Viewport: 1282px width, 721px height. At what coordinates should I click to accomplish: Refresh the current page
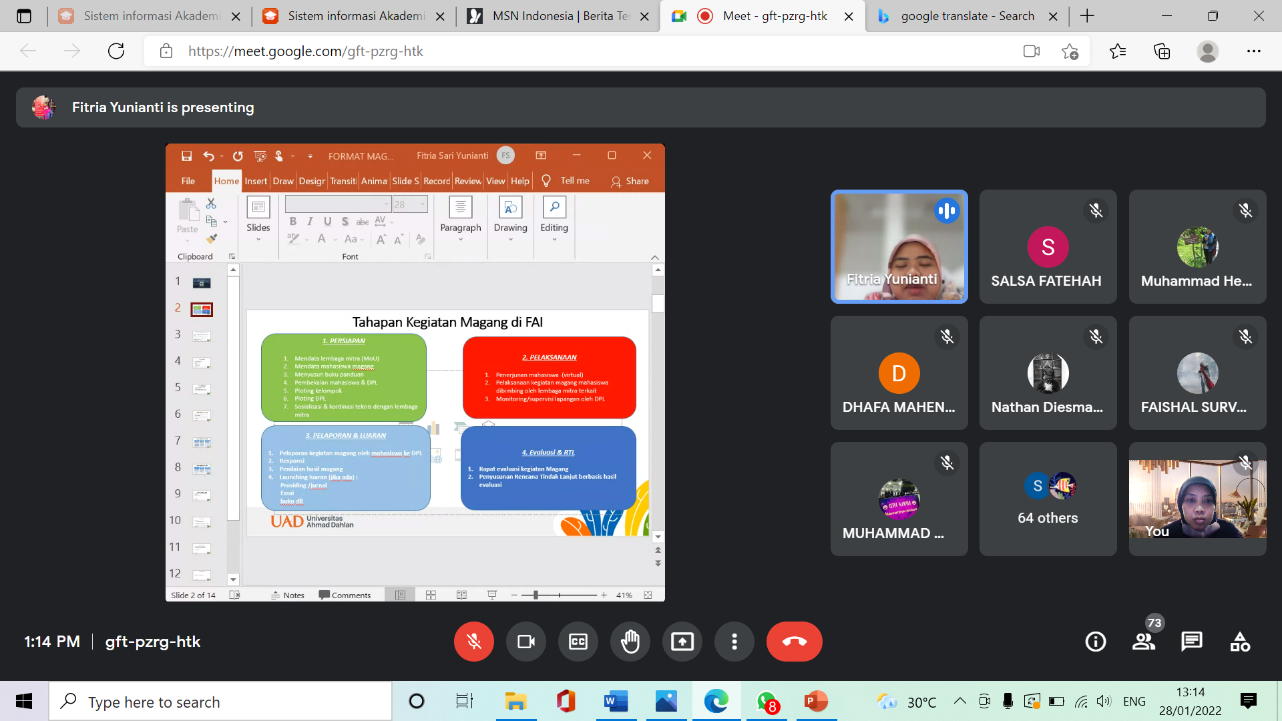click(x=116, y=51)
